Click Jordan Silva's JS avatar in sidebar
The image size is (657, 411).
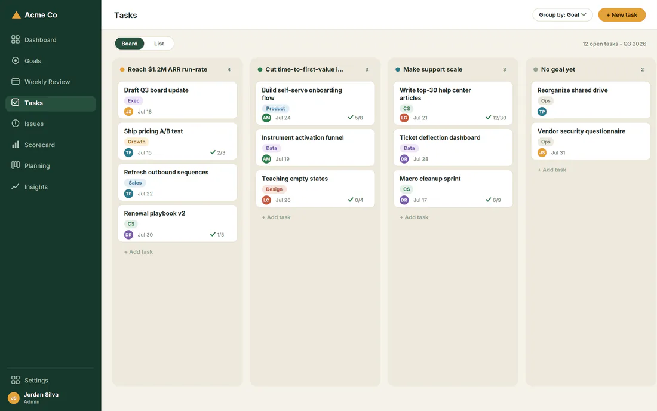(x=13, y=398)
